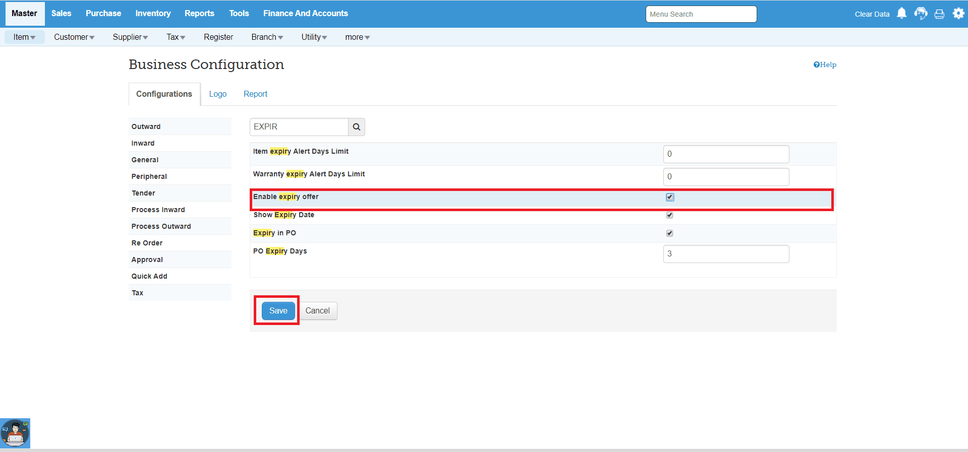Image resolution: width=968 pixels, height=452 pixels.
Task: Click the Business Configuration heading
Action: [206, 64]
